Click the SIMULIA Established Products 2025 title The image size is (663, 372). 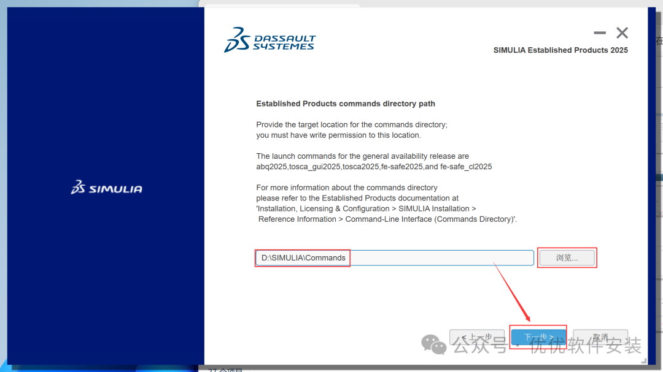tap(560, 50)
